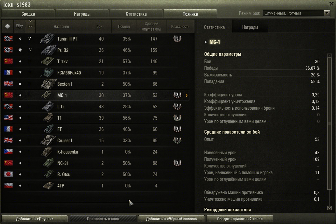Switch to the Статистика main tab
The image size is (336, 224).
[136, 14]
